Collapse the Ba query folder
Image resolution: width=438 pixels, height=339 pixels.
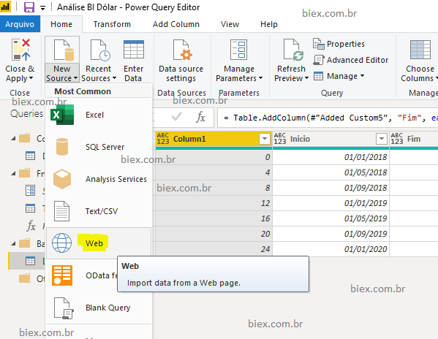13,243
